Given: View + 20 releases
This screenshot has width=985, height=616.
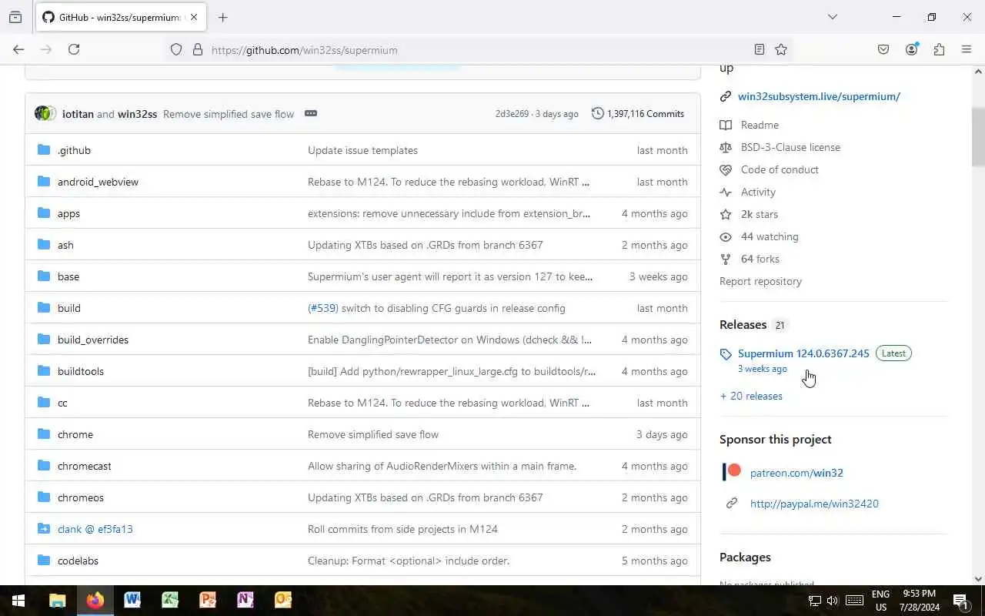Looking at the screenshot, I should (x=751, y=396).
